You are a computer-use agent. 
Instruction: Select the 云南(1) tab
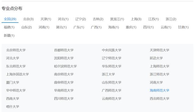(166, 27)
